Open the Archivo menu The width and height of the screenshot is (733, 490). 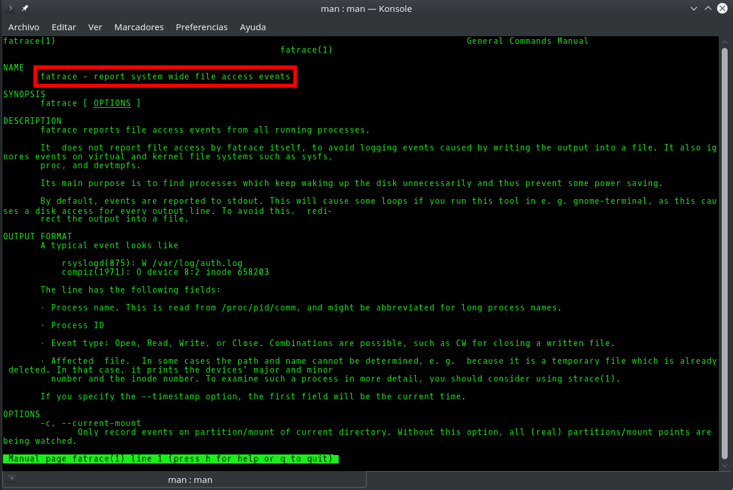point(24,27)
